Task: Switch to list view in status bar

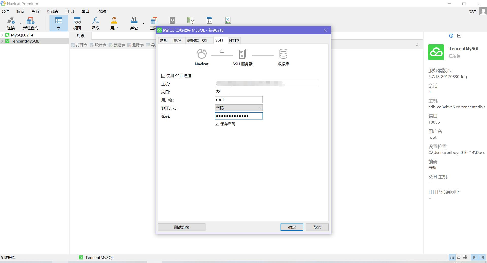Action: pos(459,257)
